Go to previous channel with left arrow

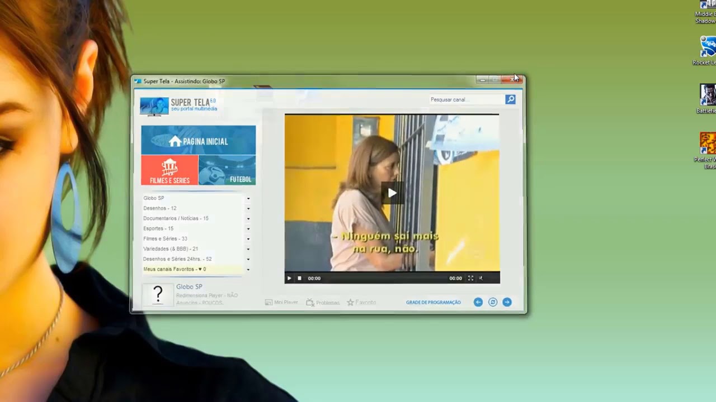tap(478, 302)
